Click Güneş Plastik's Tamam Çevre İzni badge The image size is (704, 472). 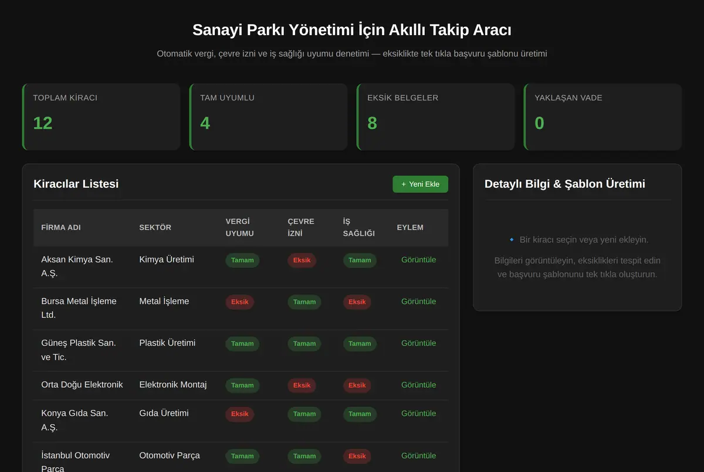tap(304, 344)
